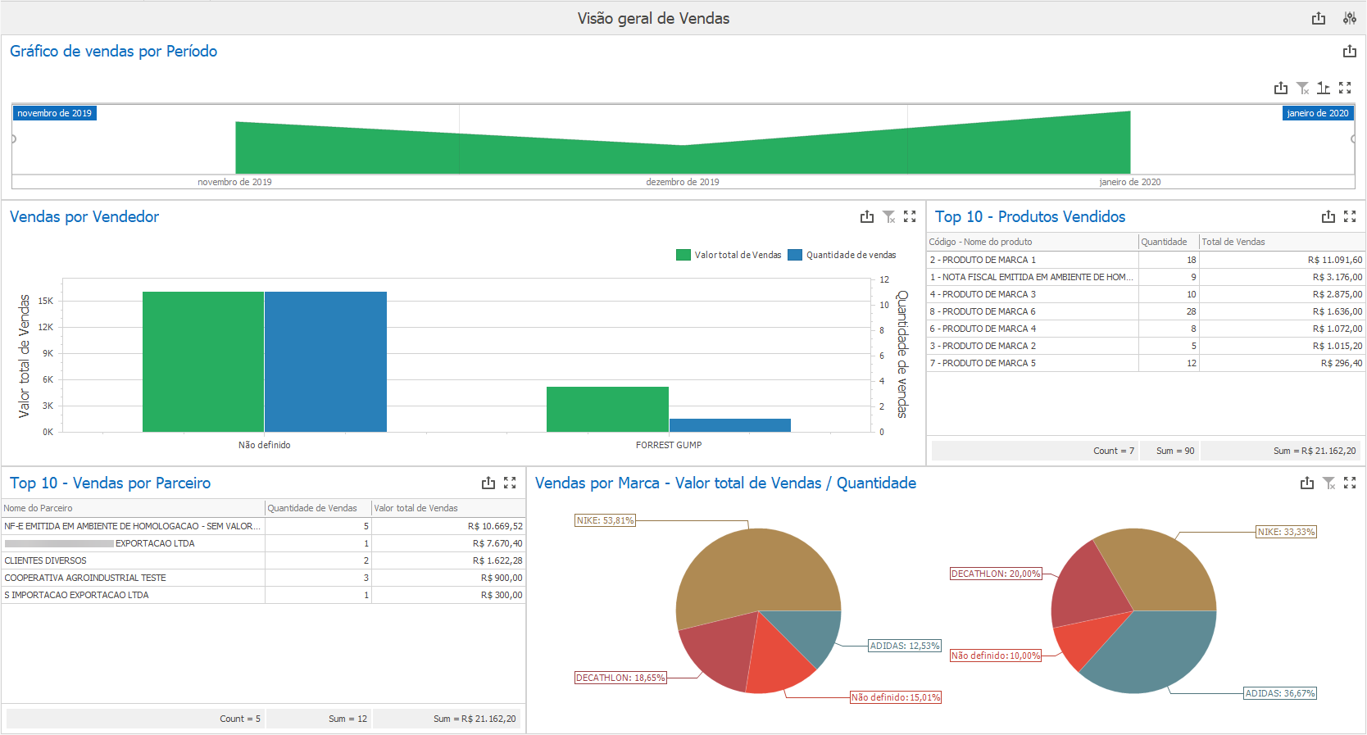Viewport: 1367px width, 735px height.
Task: Click dezembro de 2019 axis label on range filter
Action: 683,182
